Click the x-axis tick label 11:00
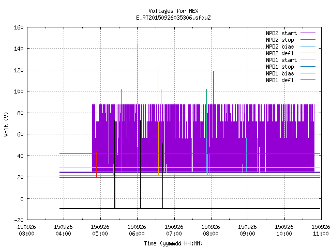 [321, 234]
